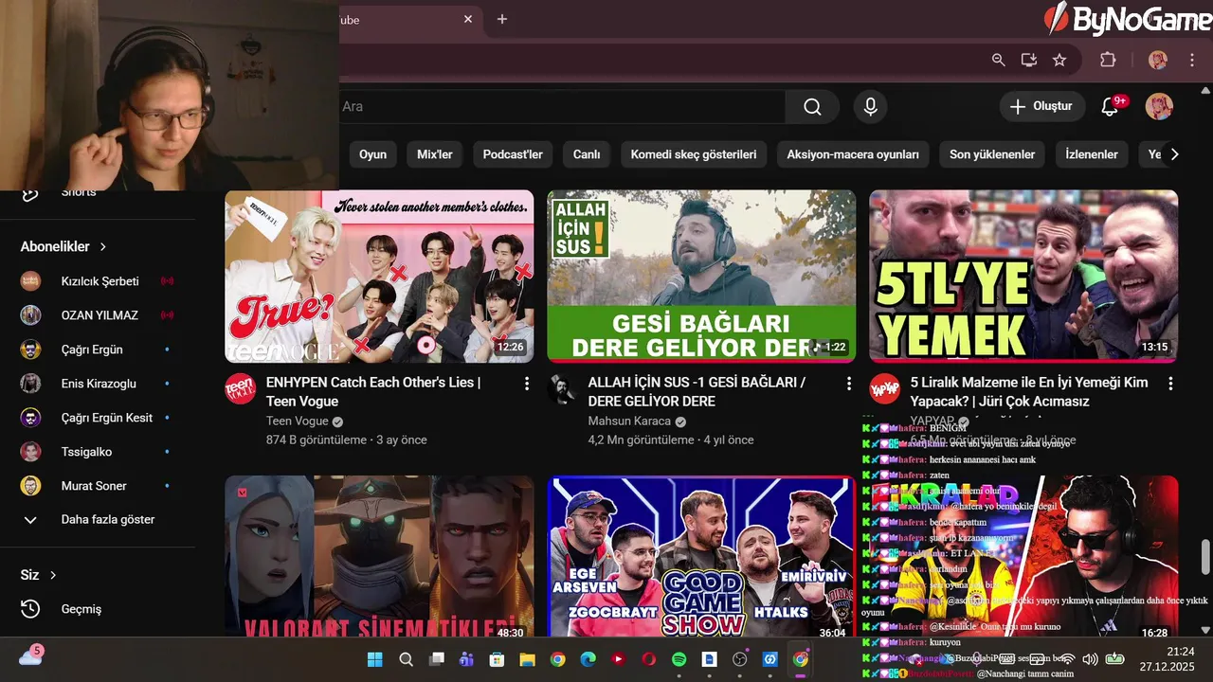Click Teen Vogue channel avatar
The width and height of the screenshot is (1213, 682).
(240, 389)
